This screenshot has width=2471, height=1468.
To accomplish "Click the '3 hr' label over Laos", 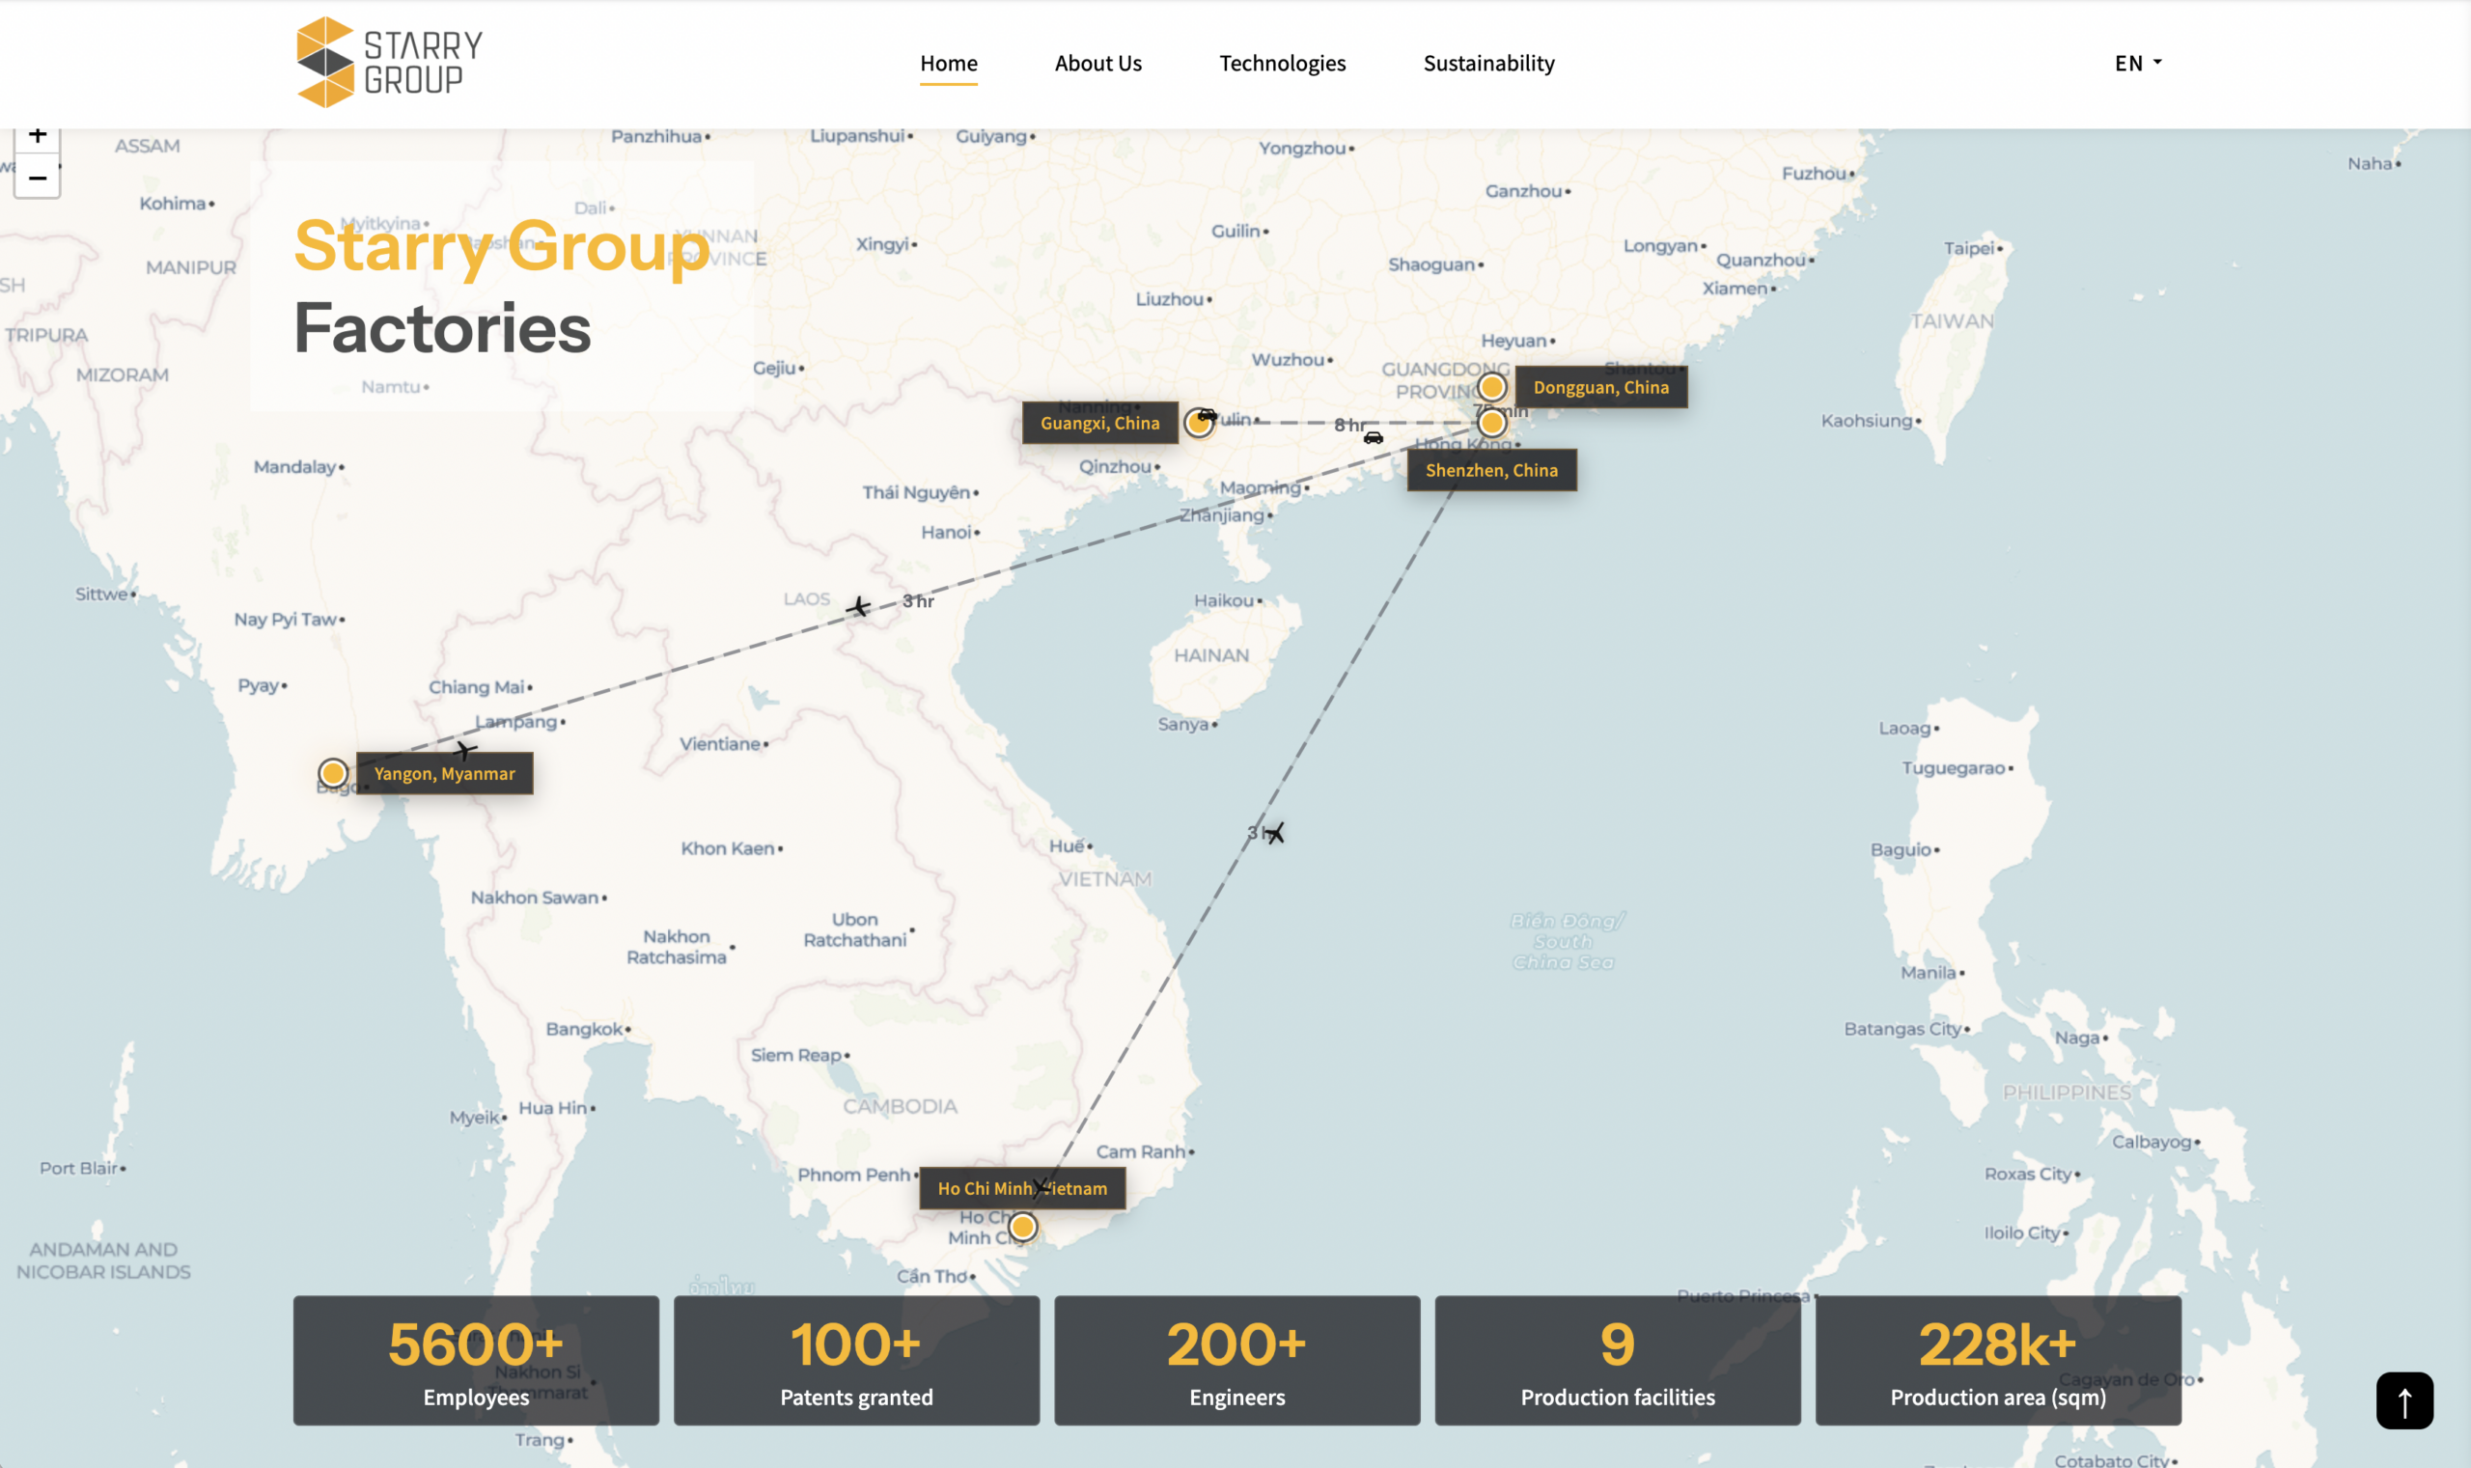I will 918,601.
